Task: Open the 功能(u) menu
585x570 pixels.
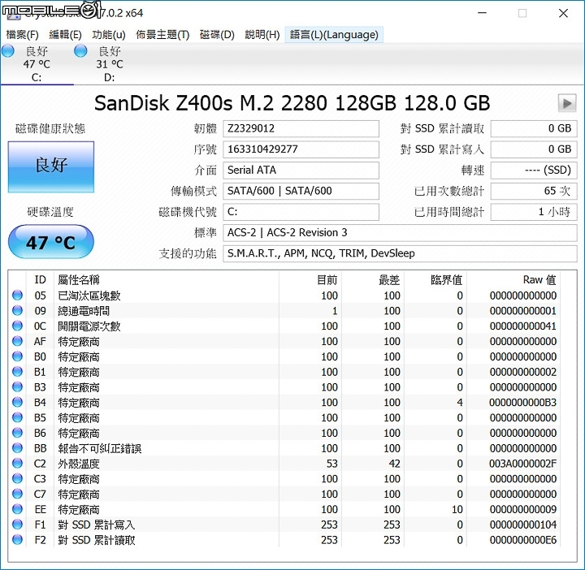Action: [109, 35]
